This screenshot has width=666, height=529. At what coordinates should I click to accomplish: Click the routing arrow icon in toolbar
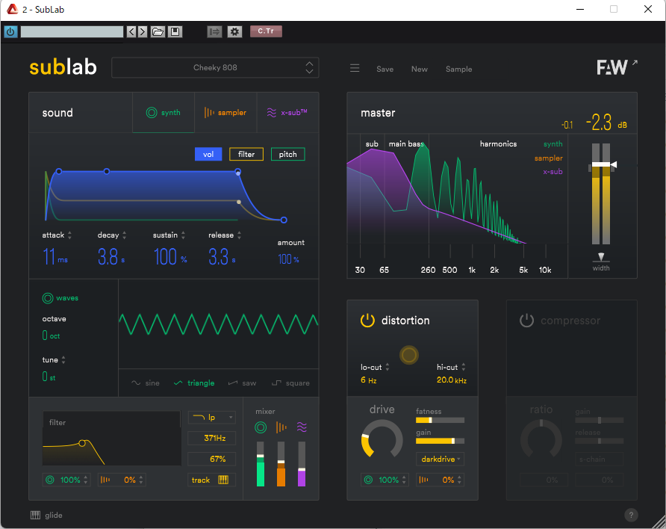(214, 31)
